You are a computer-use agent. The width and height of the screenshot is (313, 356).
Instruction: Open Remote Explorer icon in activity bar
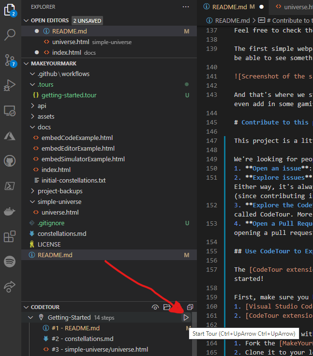point(10,111)
